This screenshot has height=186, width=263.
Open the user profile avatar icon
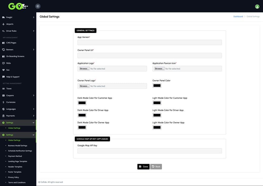(257, 7)
